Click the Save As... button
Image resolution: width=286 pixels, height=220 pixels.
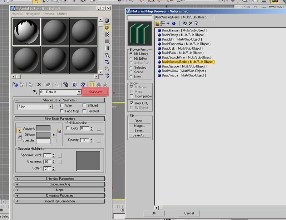[x=139, y=135]
